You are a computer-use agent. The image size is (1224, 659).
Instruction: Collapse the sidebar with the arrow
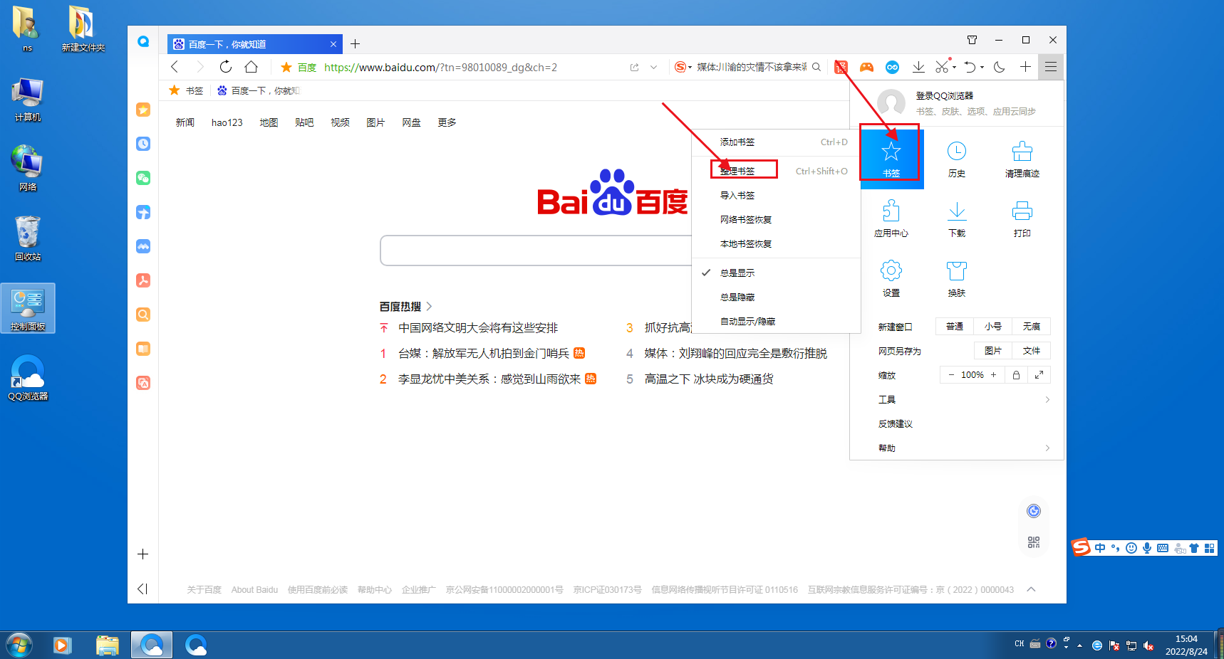142,589
